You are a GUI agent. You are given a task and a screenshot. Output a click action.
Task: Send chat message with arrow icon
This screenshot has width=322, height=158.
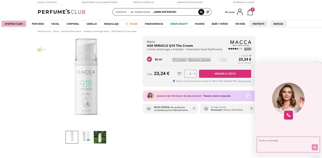315,147
